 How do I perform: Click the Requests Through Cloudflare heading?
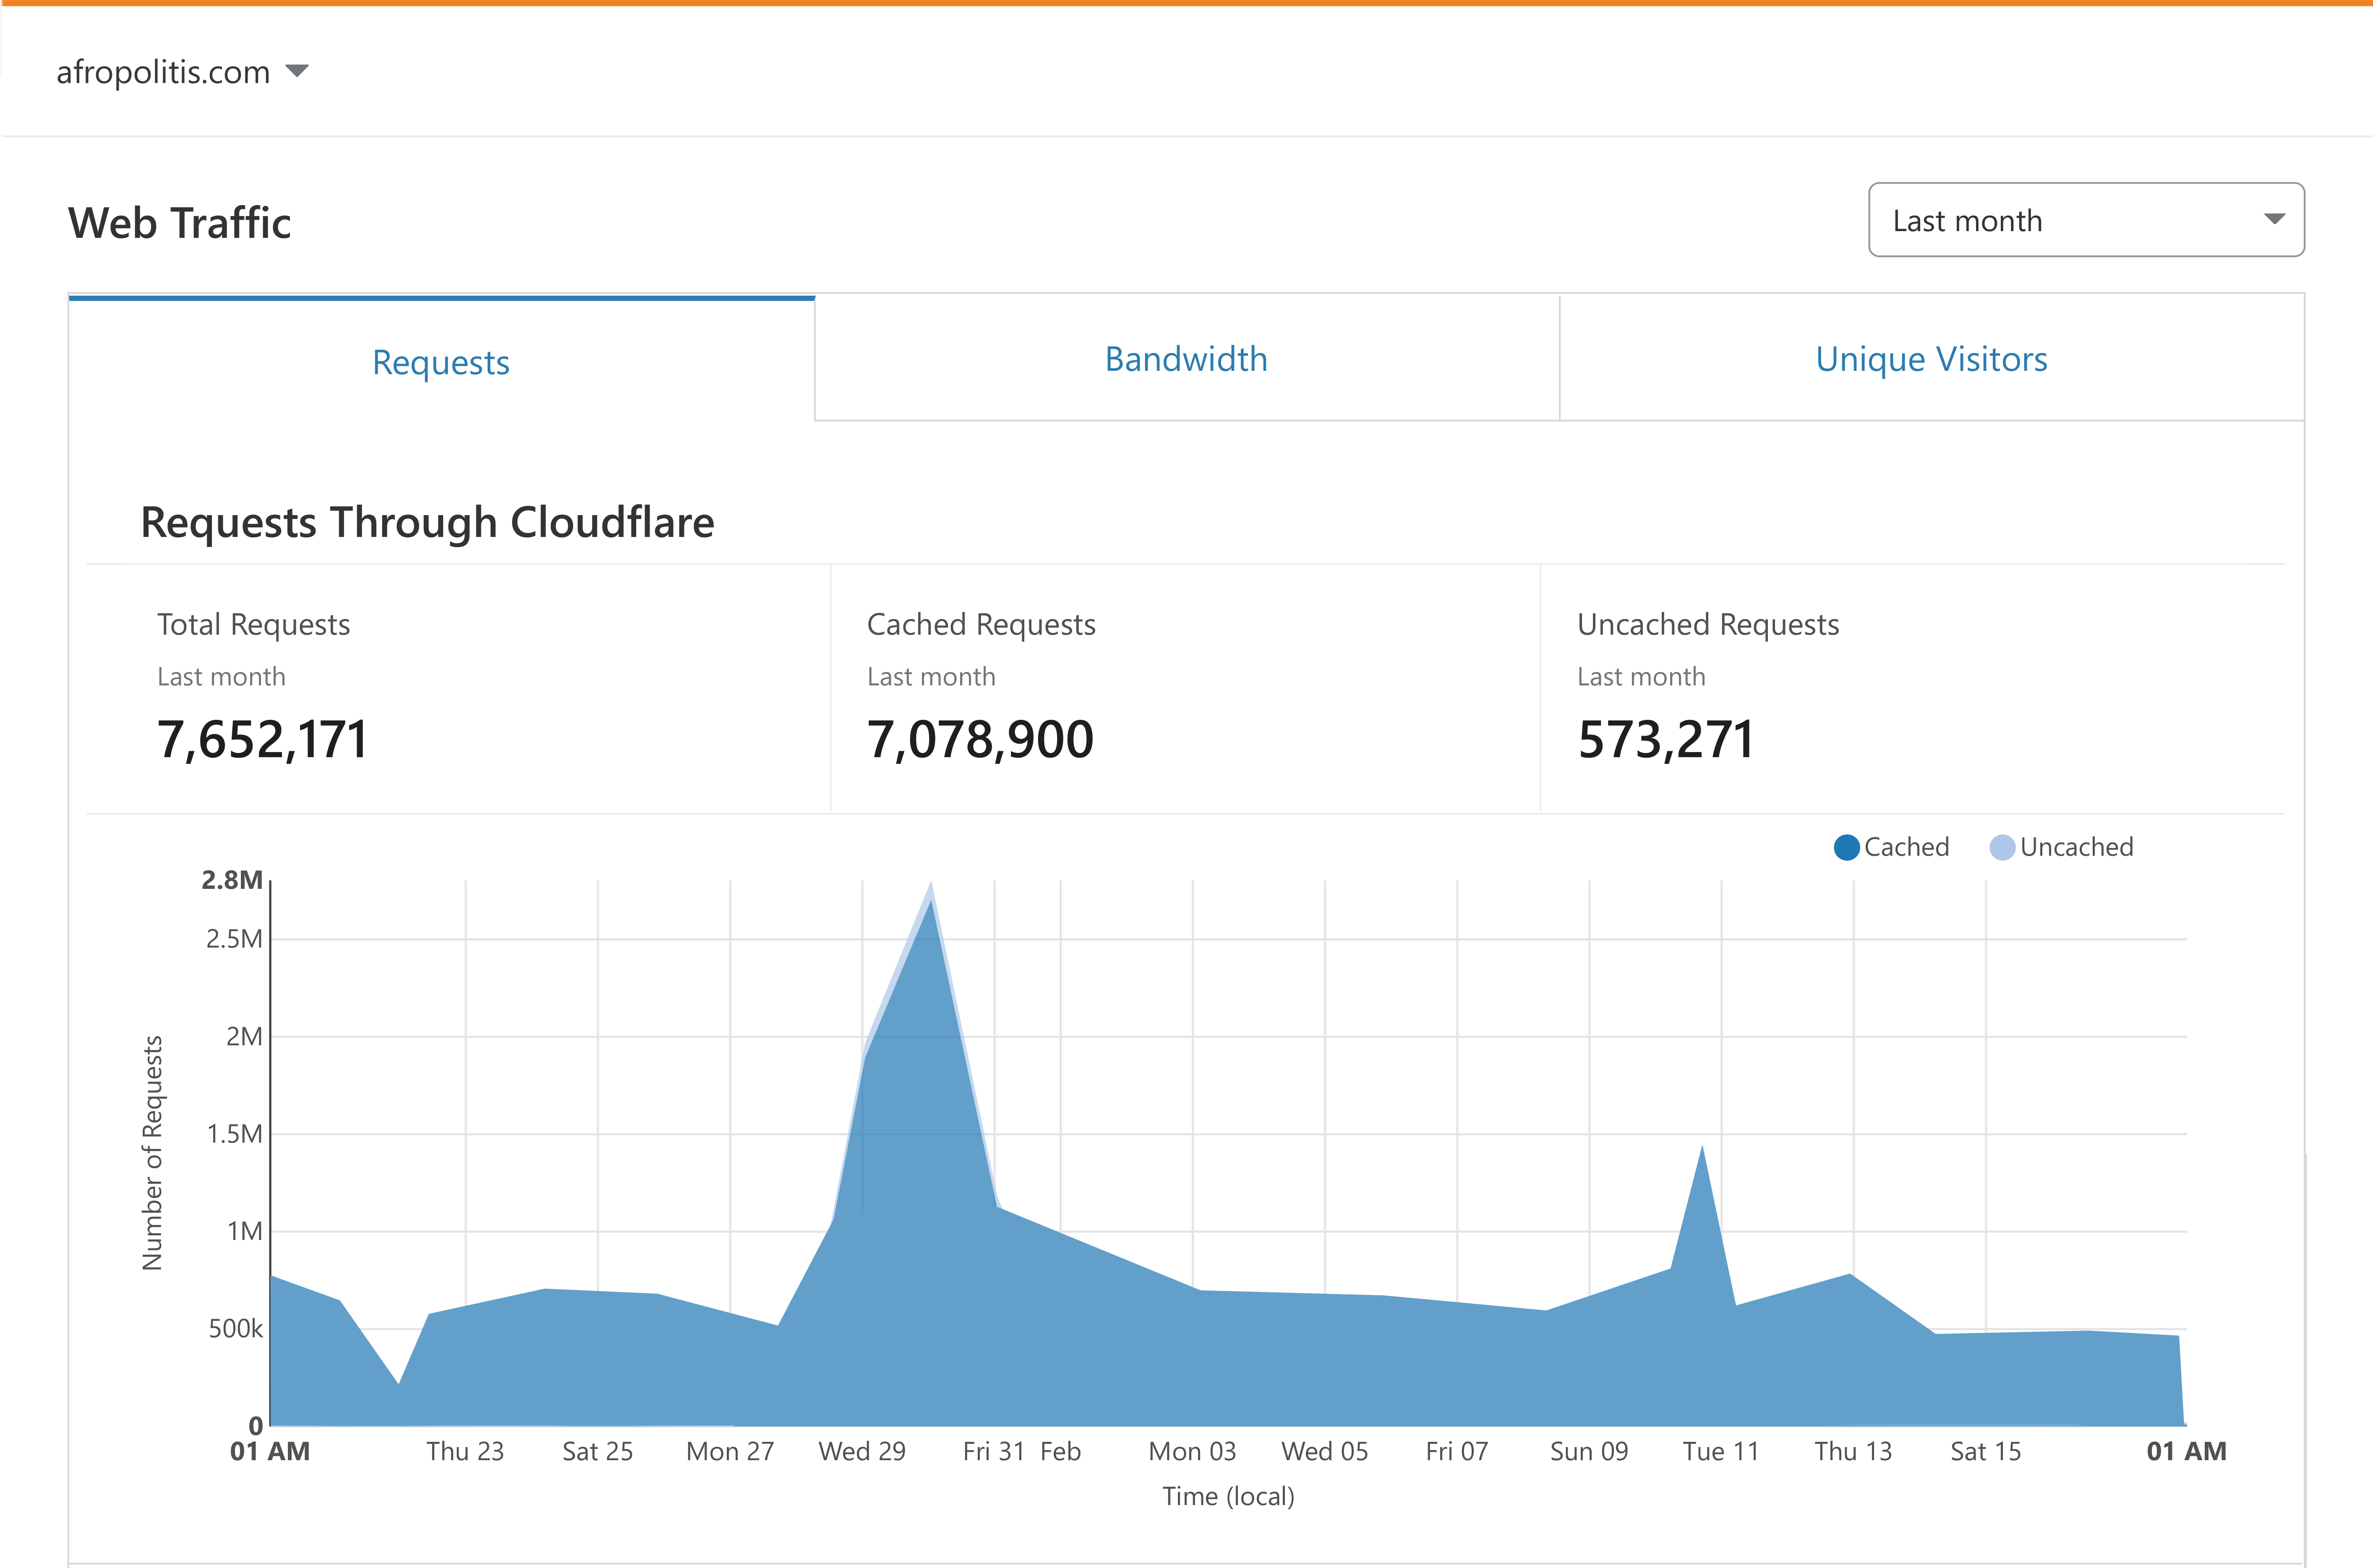(427, 522)
